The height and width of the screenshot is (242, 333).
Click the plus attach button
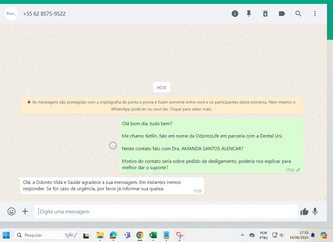click(25, 211)
